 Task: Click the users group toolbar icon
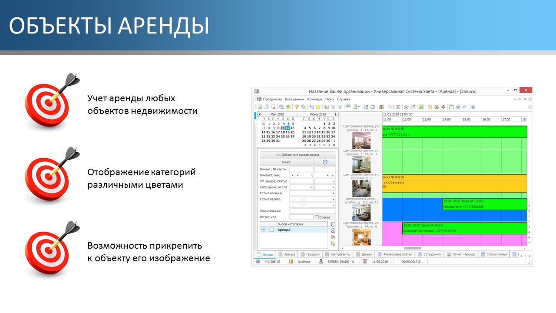437,107
